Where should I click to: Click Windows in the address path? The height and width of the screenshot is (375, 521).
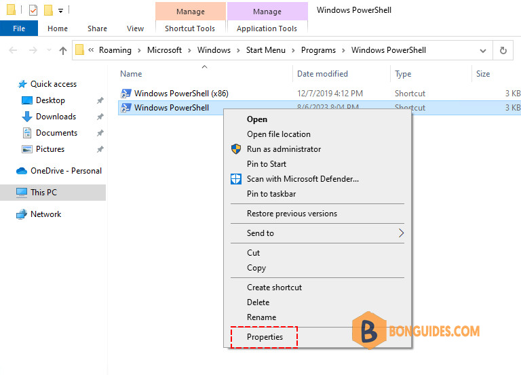tap(214, 50)
